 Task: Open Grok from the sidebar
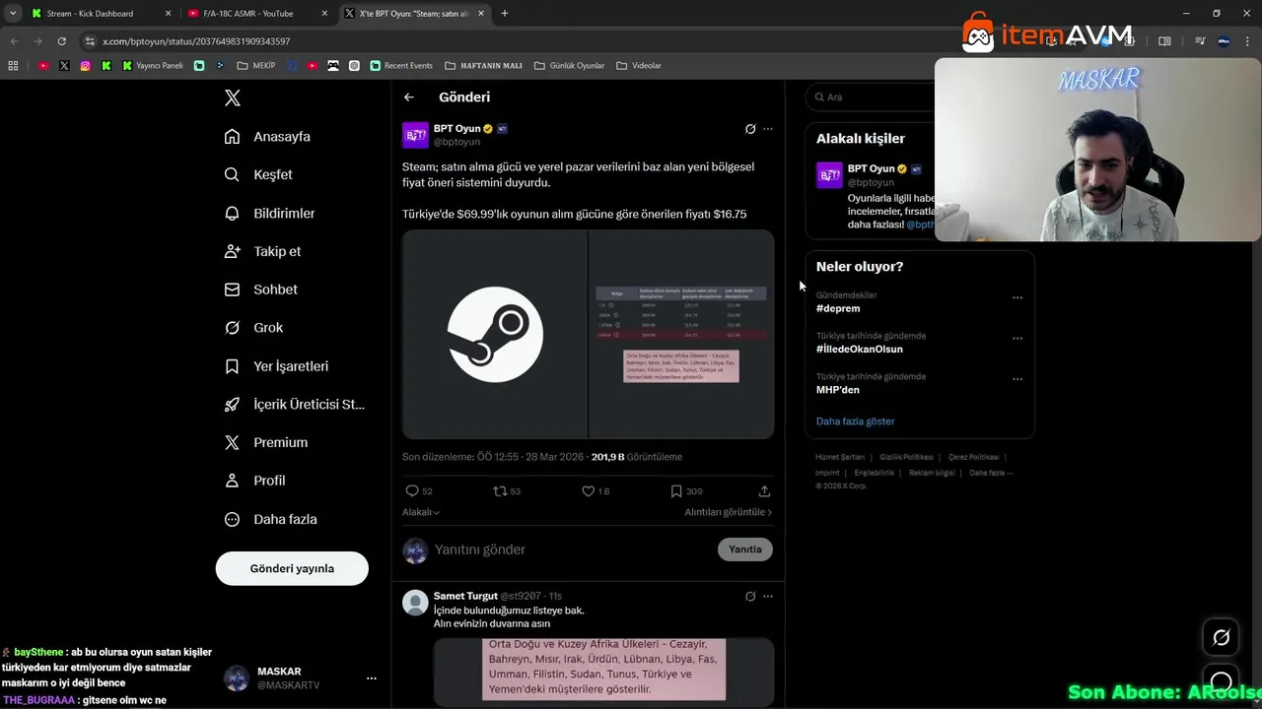coord(253,328)
